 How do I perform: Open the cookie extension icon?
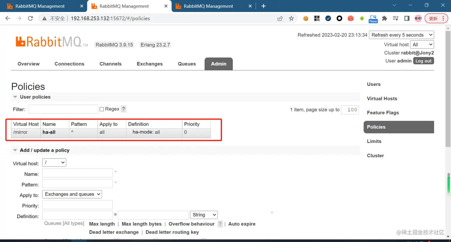305,18
